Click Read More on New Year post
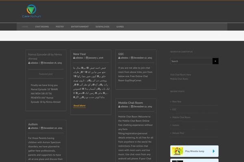The width and height of the screenshot is (244, 162). tap(80, 106)
